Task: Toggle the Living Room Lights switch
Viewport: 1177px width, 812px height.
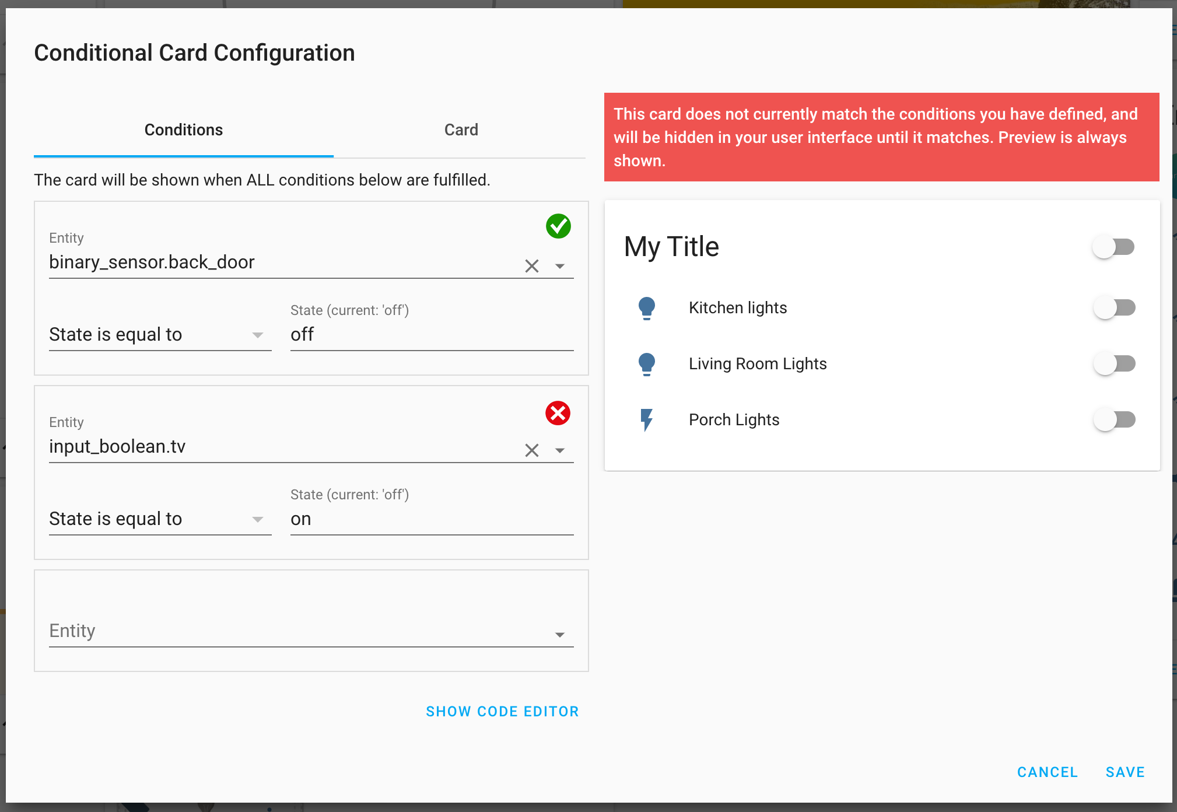Action: pos(1113,364)
